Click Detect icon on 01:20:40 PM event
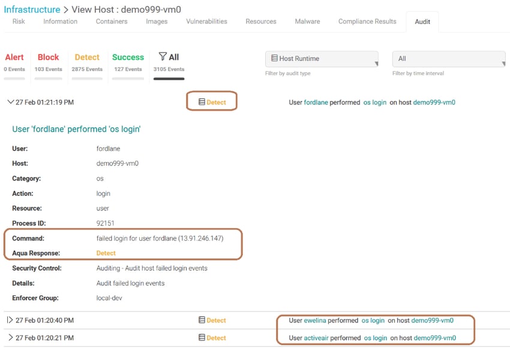Image resolution: width=510 pixels, height=350 pixels. 202,320
